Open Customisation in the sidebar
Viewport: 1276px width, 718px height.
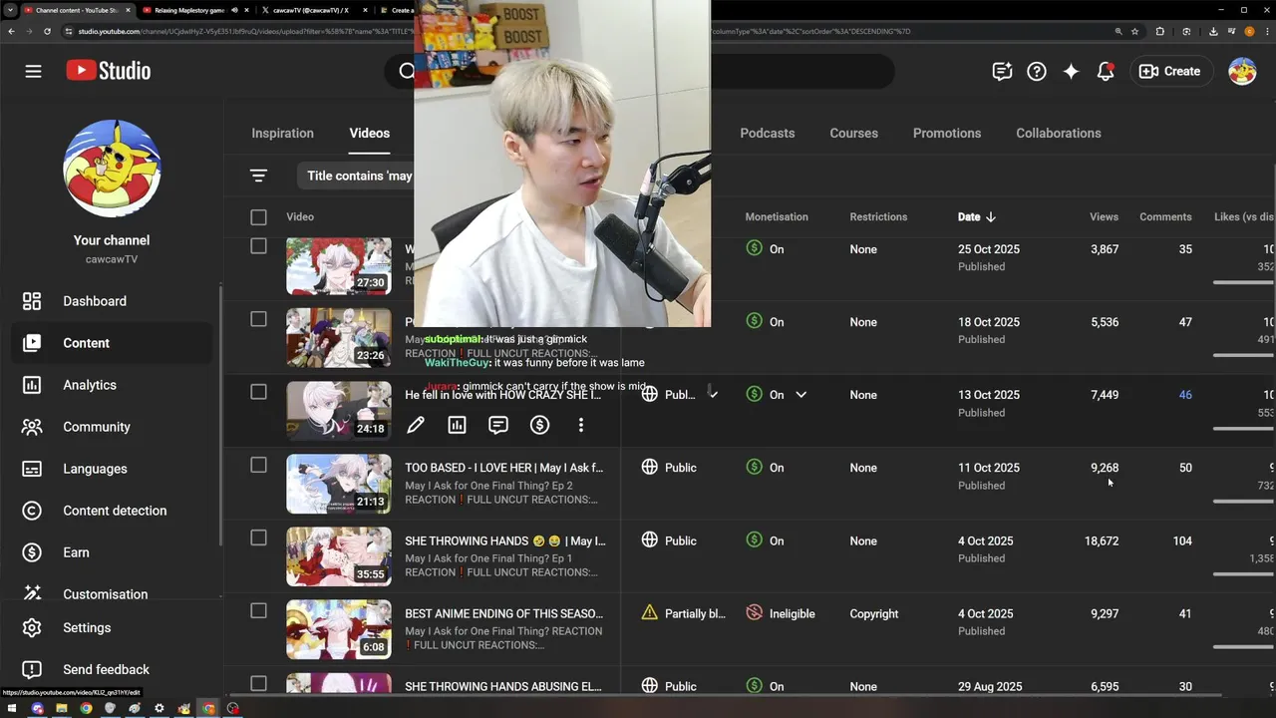pyautogui.click(x=113, y=593)
